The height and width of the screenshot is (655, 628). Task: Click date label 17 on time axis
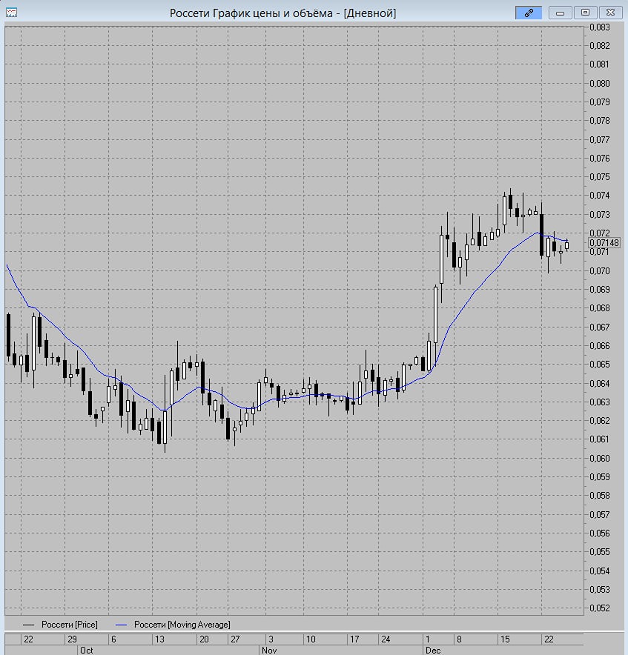pos(354,639)
